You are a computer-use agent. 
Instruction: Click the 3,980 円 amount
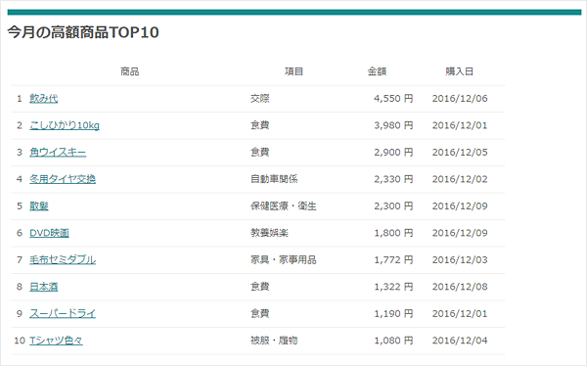[393, 125]
